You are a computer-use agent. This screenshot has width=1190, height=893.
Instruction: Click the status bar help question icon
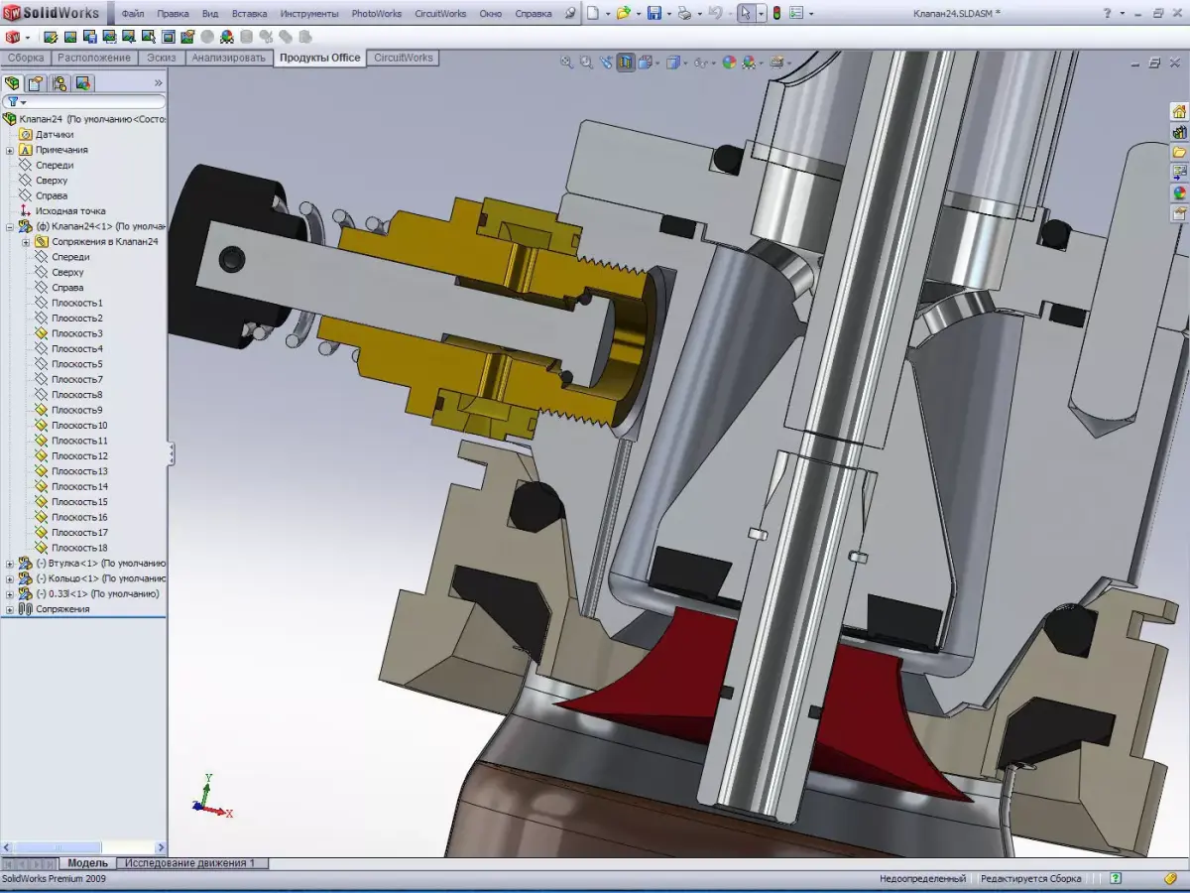click(1117, 878)
